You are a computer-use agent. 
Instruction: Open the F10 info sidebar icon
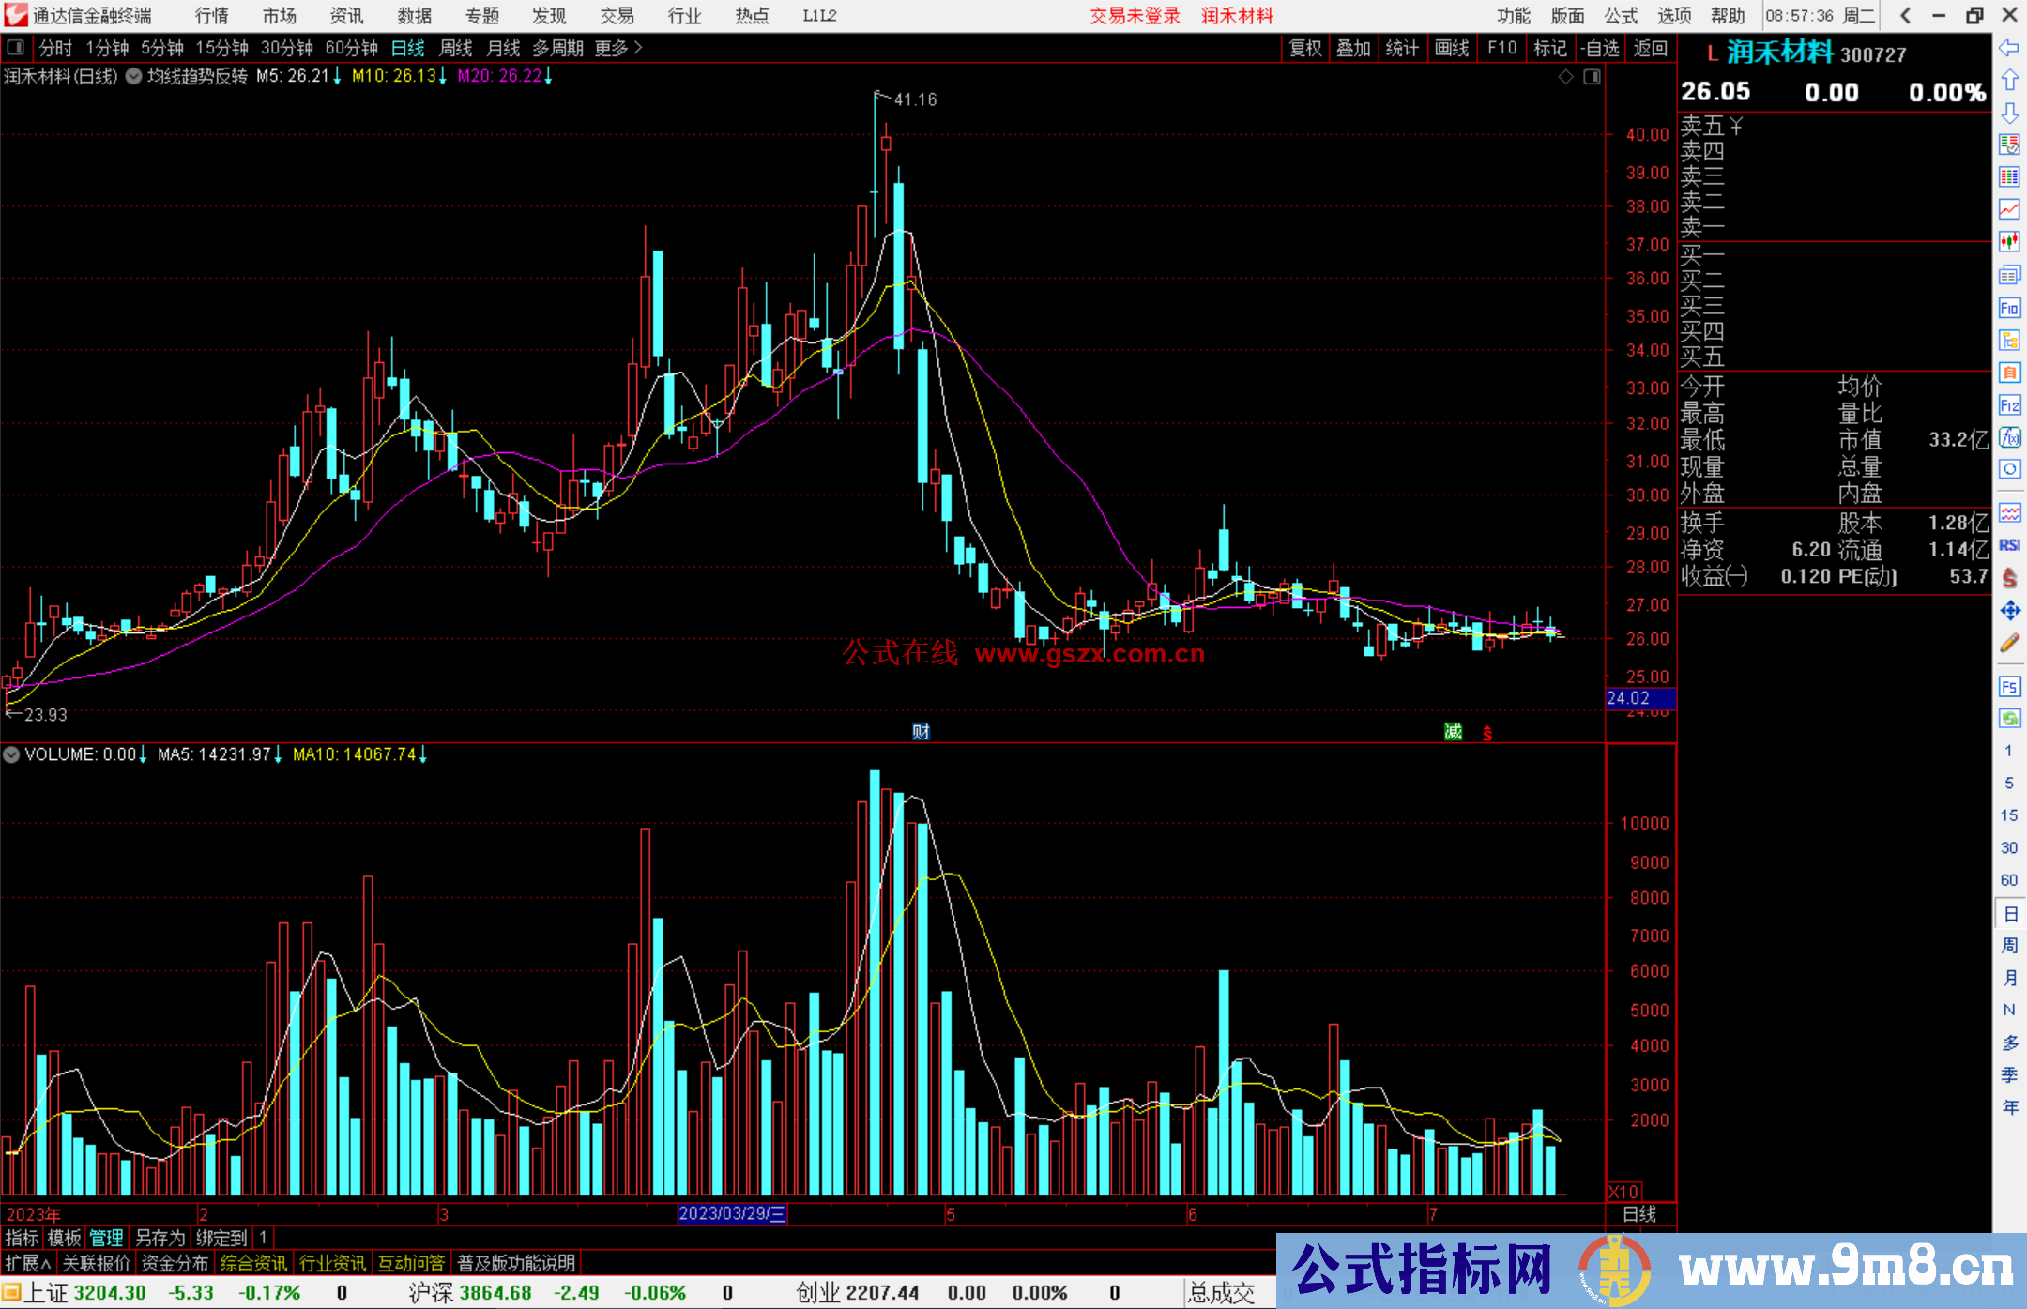click(x=2009, y=308)
